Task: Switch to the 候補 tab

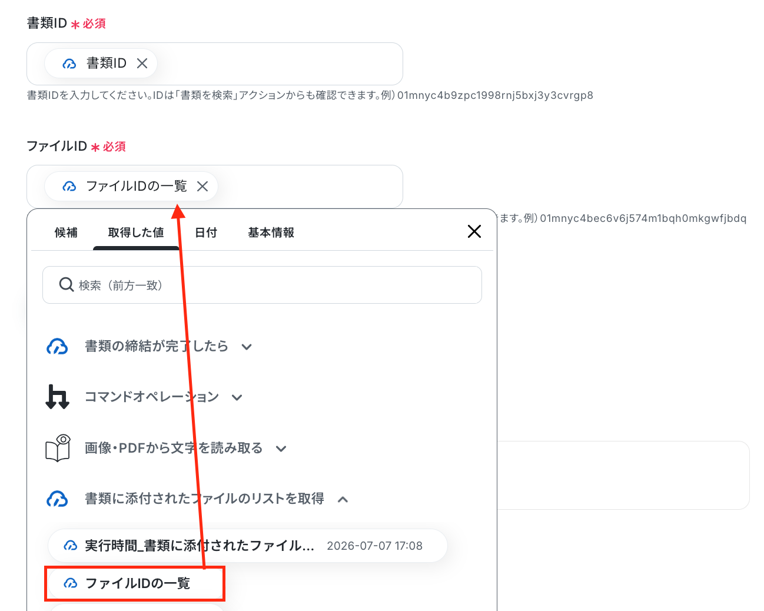Action: coord(66,233)
